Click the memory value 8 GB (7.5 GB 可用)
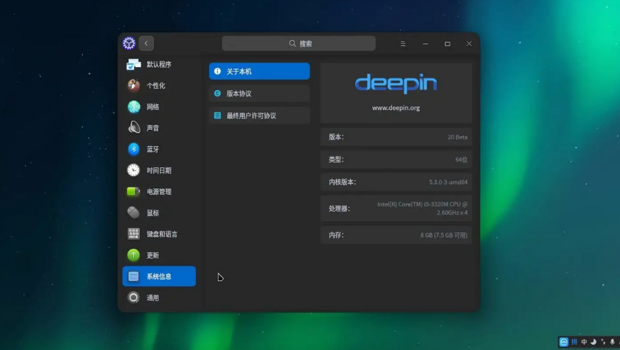Image resolution: width=620 pixels, height=350 pixels. 444,235
